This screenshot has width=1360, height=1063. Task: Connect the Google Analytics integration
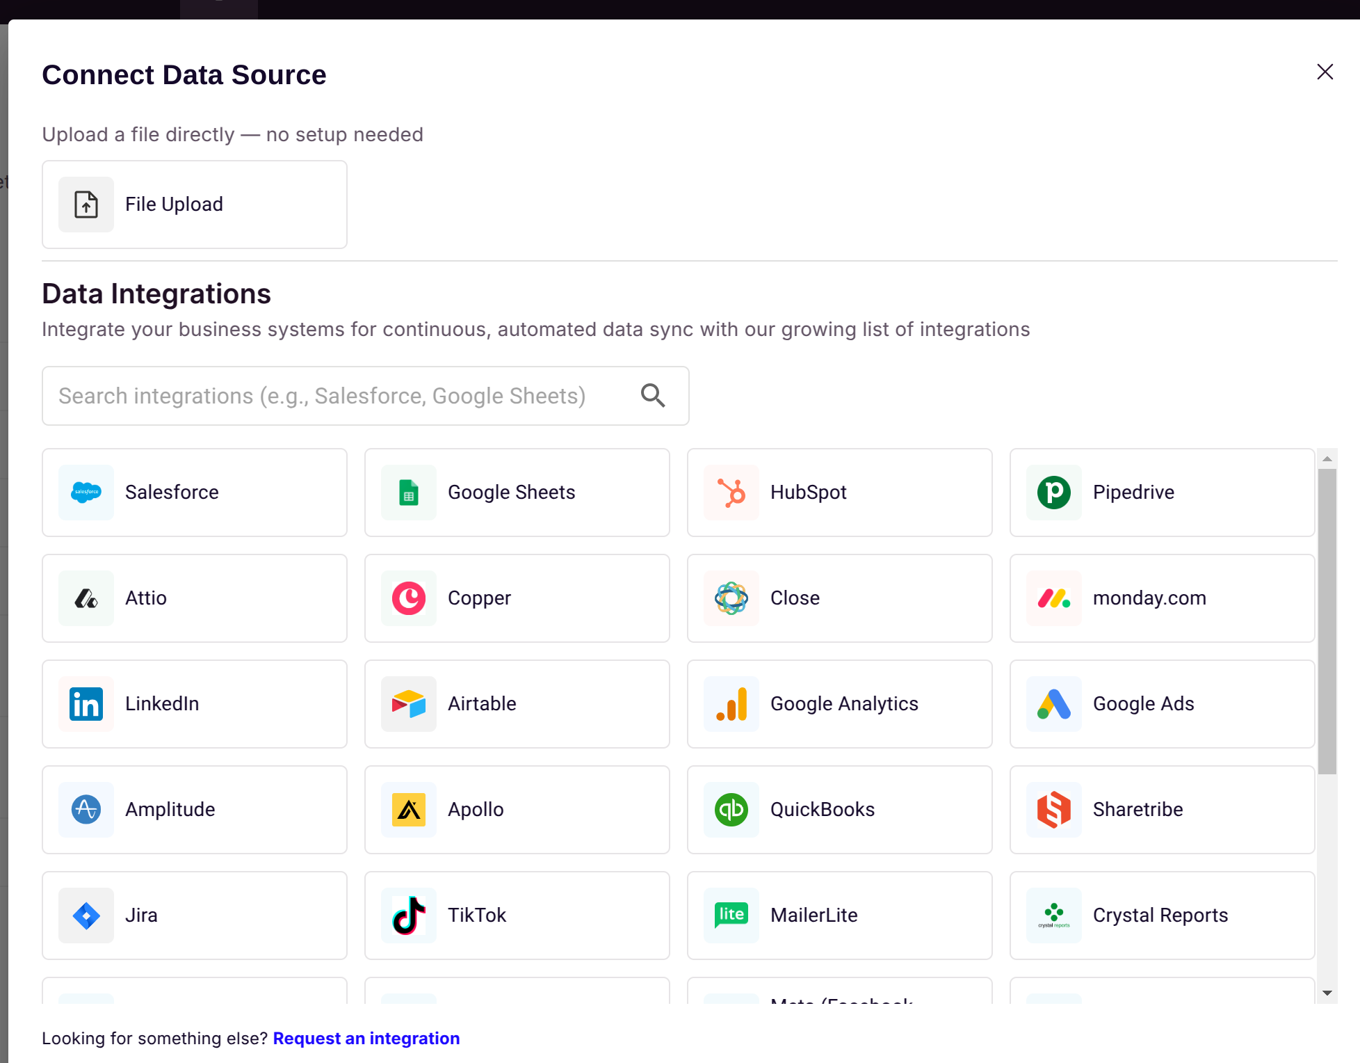[839, 704]
